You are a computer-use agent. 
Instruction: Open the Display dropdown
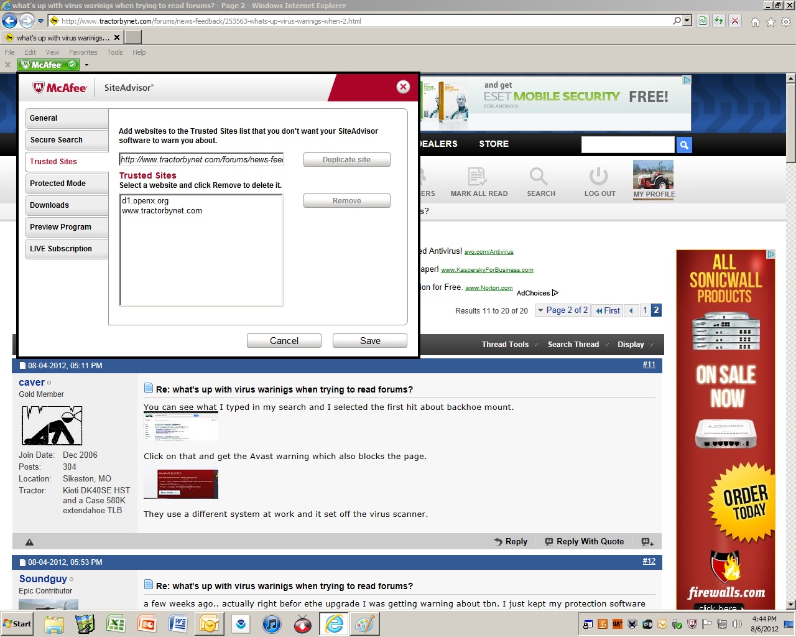tap(635, 345)
